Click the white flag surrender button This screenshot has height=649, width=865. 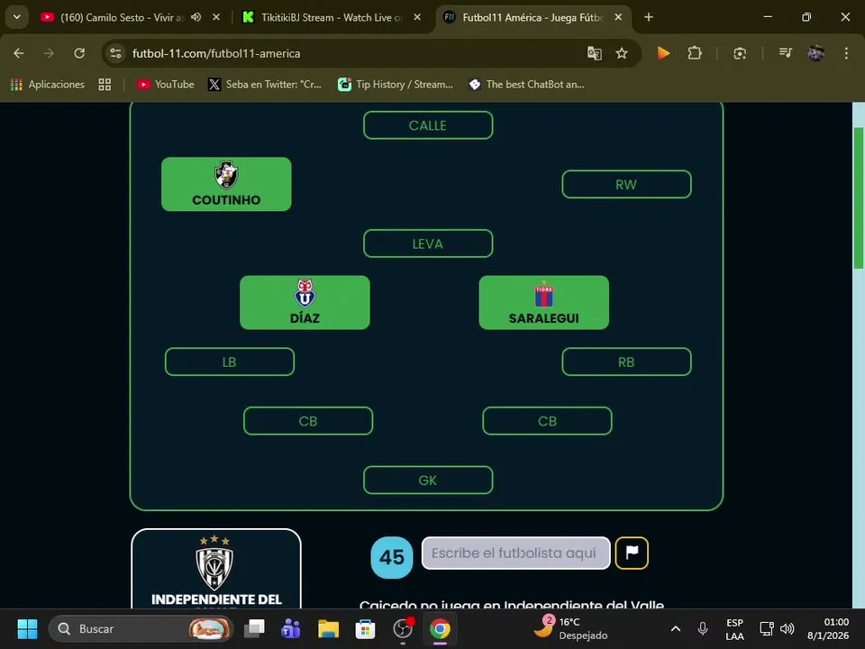pyautogui.click(x=632, y=553)
